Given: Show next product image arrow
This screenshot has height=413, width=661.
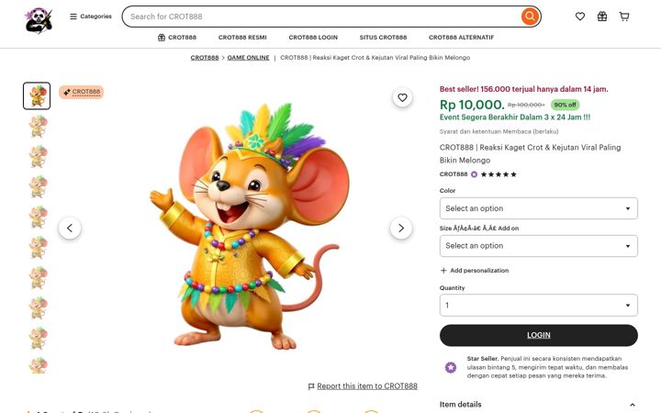Looking at the screenshot, I should coord(401,228).
